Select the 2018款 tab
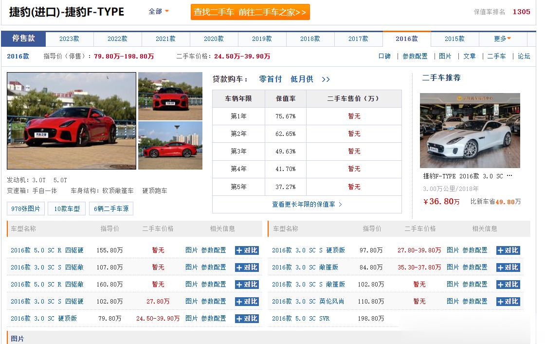 (310, 39)
